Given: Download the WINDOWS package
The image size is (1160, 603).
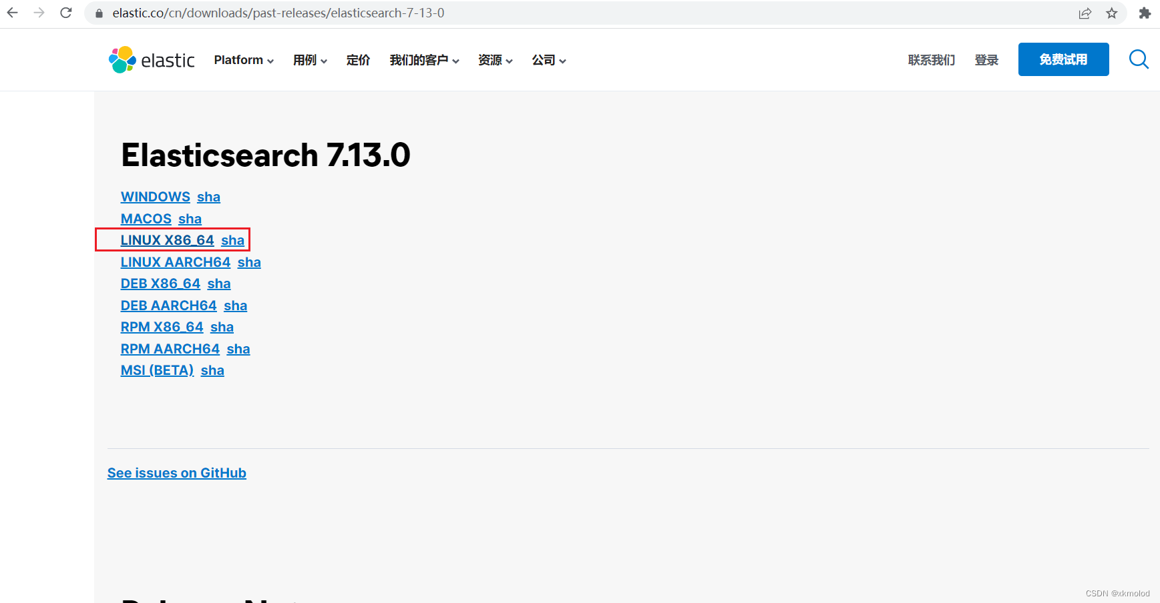Looking at the screenshot, I should [156, 197].
